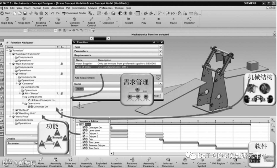The image size is (277, 168).
Task: Open the Preferences menu
Action: (x=106, y=8)
